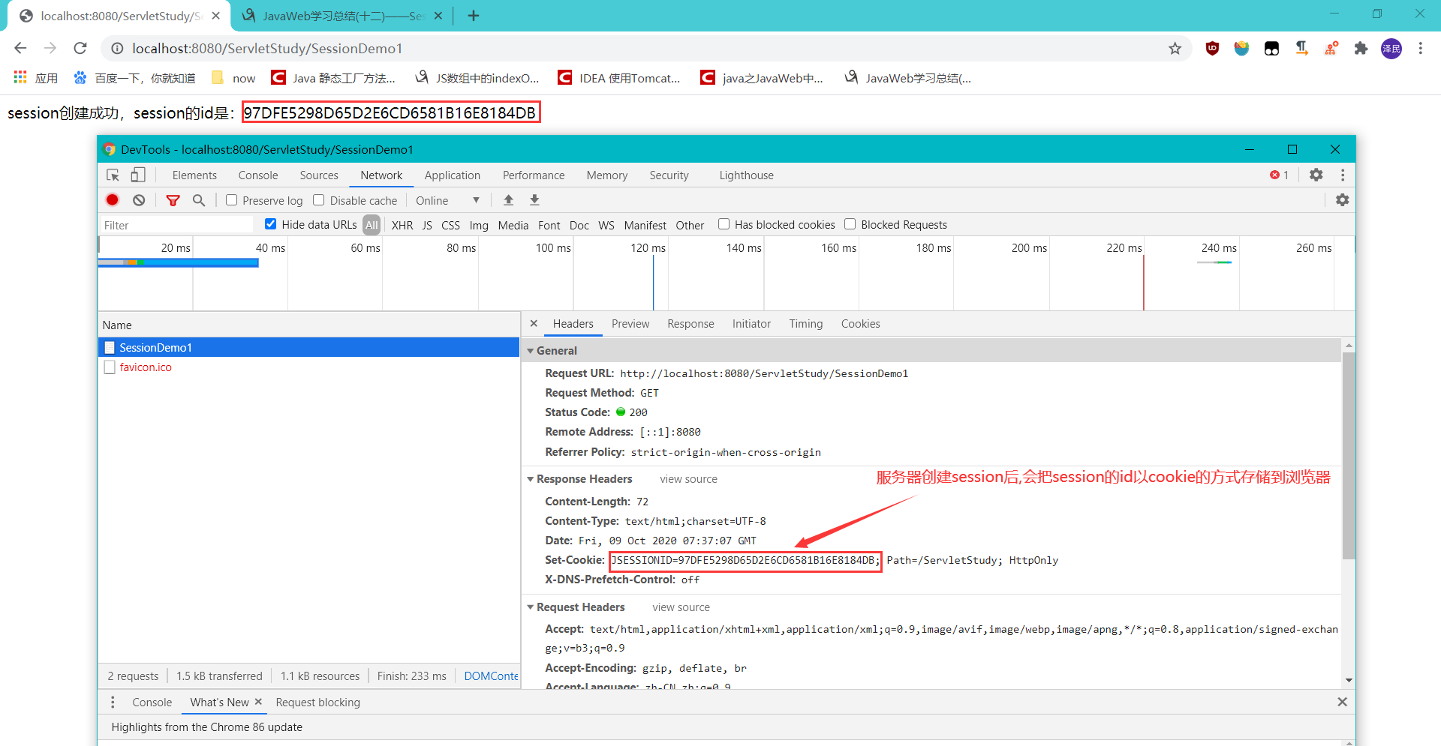Viewport: 1441px width, 746px height.
Task: Open the Preview tab of the request
Action: (630, 323)
